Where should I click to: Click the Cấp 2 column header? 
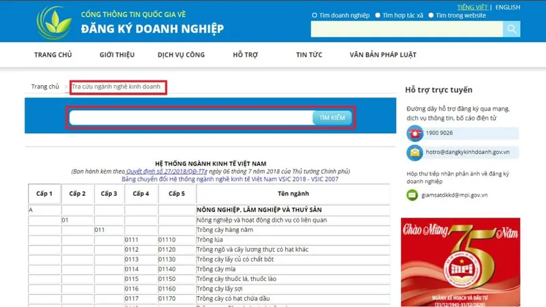tap(77, 194)
